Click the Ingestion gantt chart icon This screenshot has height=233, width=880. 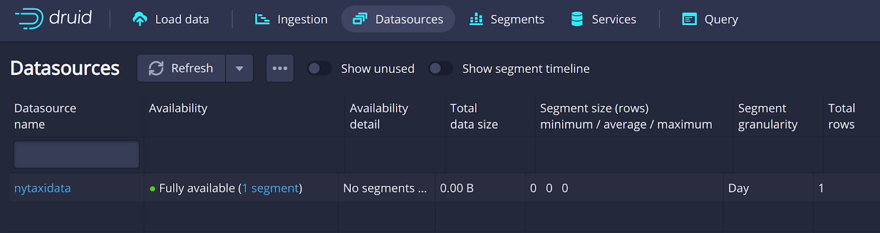[262, 19]
